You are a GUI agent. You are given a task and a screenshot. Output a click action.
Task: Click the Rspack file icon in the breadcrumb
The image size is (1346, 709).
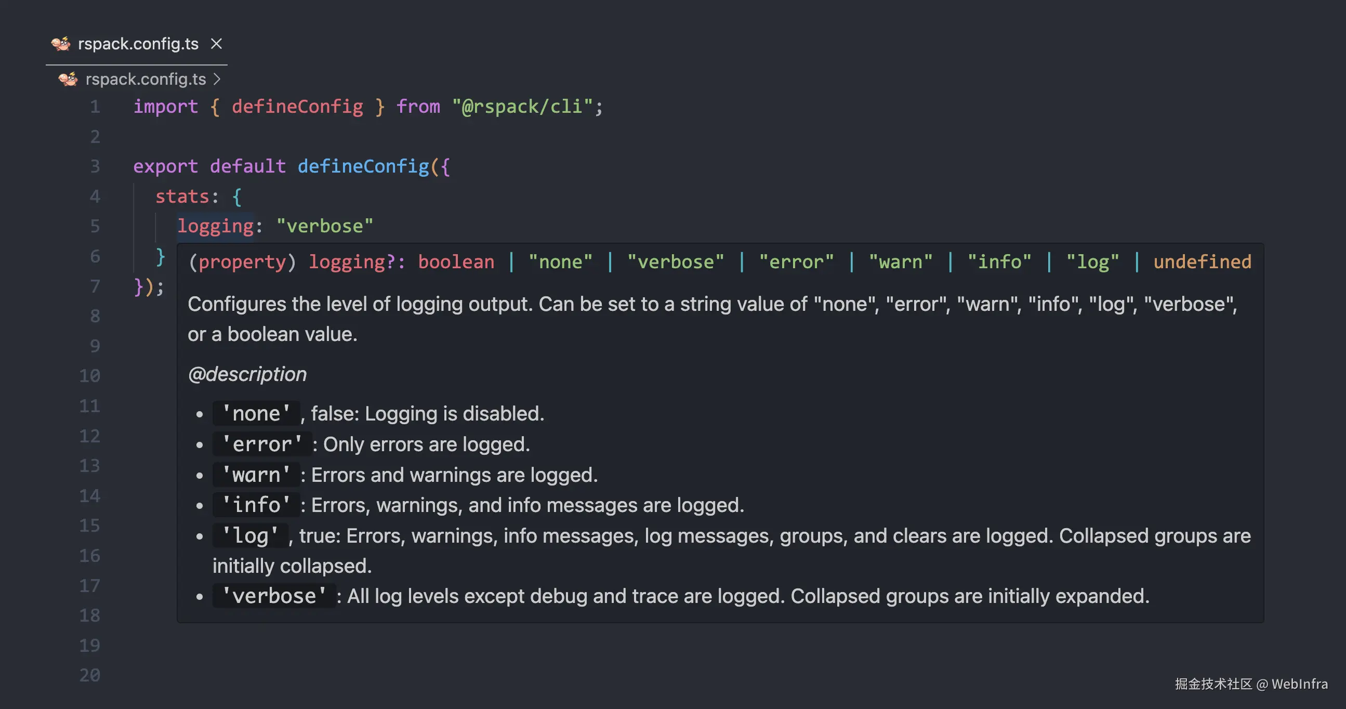pyautogui.click(x=68, y=79)
